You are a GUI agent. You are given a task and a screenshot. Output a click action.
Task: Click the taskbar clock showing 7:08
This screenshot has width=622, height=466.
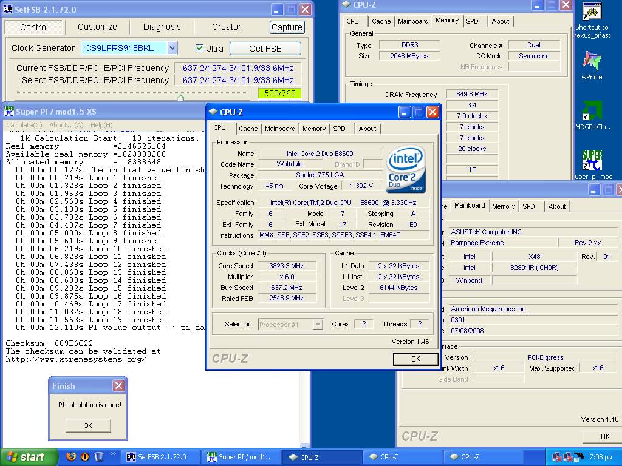coord(601,458)
